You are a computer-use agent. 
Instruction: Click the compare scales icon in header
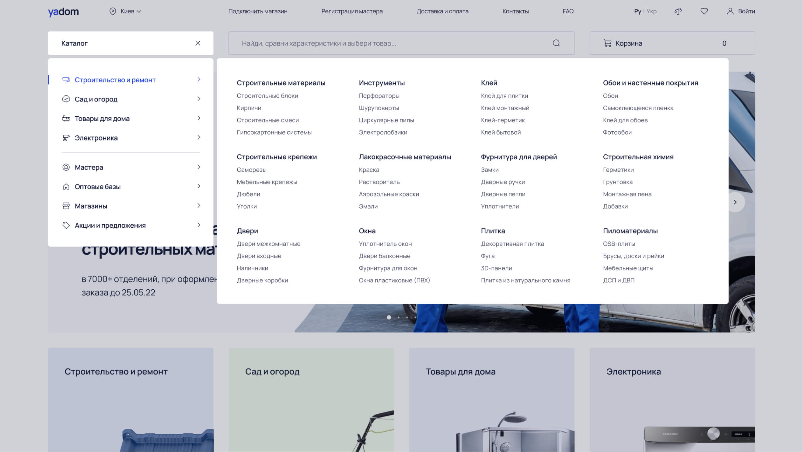[x=678, y=11]
